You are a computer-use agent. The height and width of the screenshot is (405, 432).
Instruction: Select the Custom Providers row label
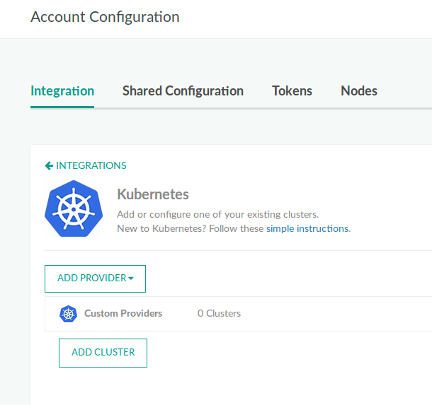tap(123, 313)
